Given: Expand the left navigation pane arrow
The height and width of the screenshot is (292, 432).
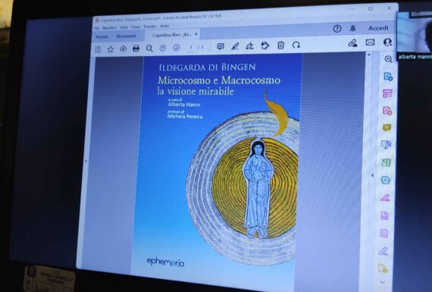Looking at the screenshot, I should pyautogui.click(x=86, y=161).
